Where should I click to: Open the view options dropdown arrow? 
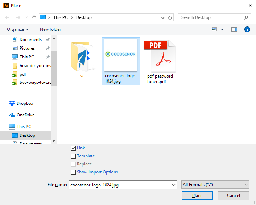point(222,29)
